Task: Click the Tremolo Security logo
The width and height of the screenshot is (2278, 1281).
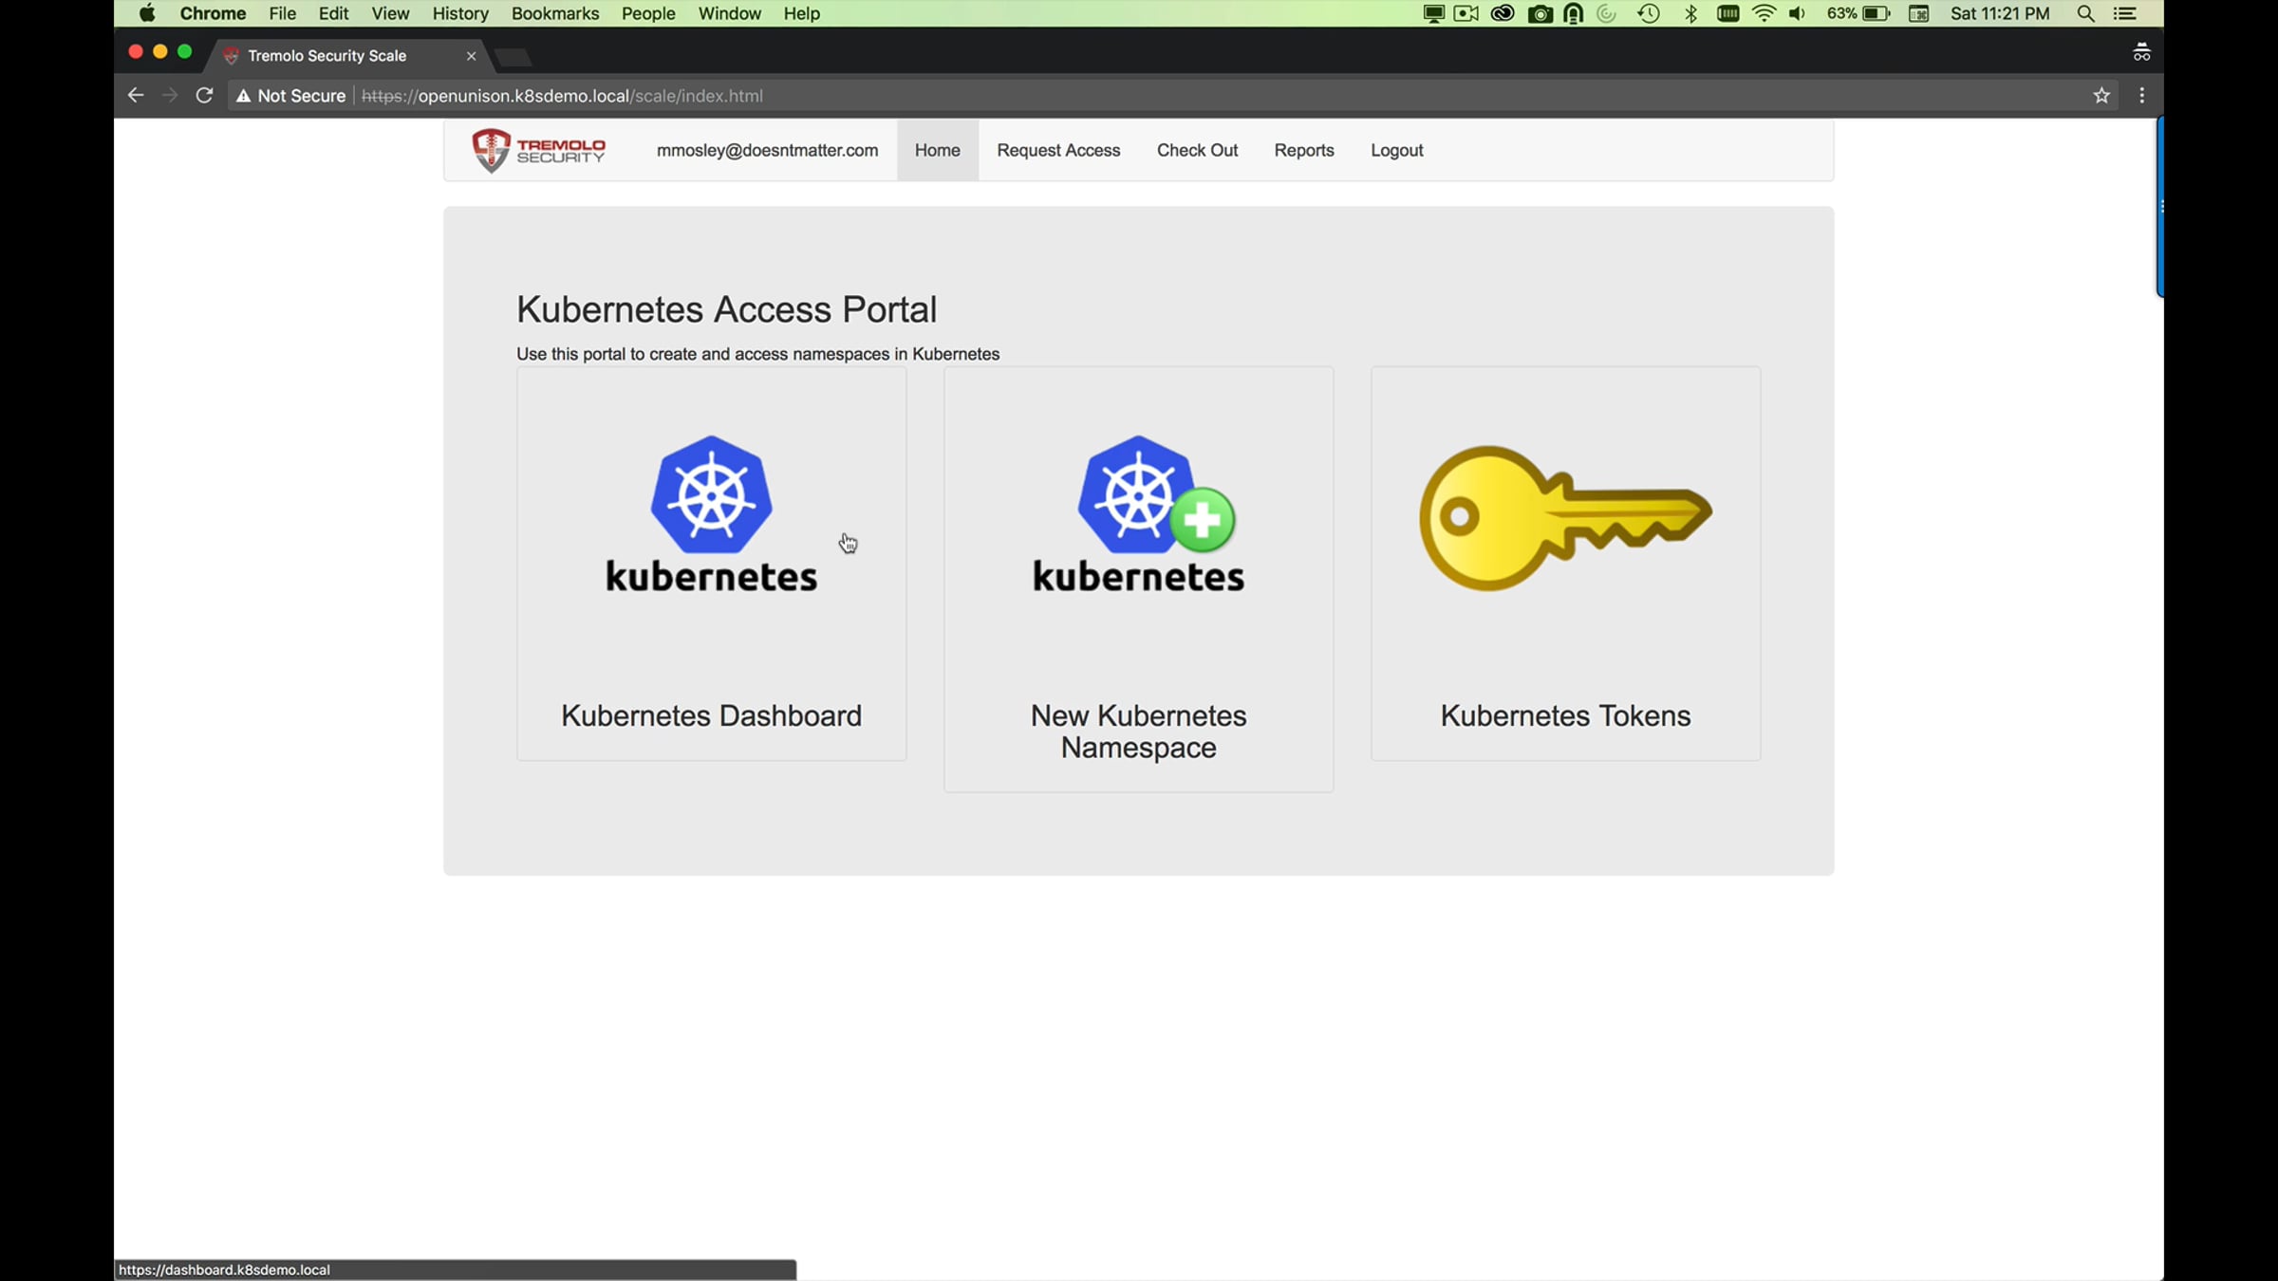Action: coord(538,150)
